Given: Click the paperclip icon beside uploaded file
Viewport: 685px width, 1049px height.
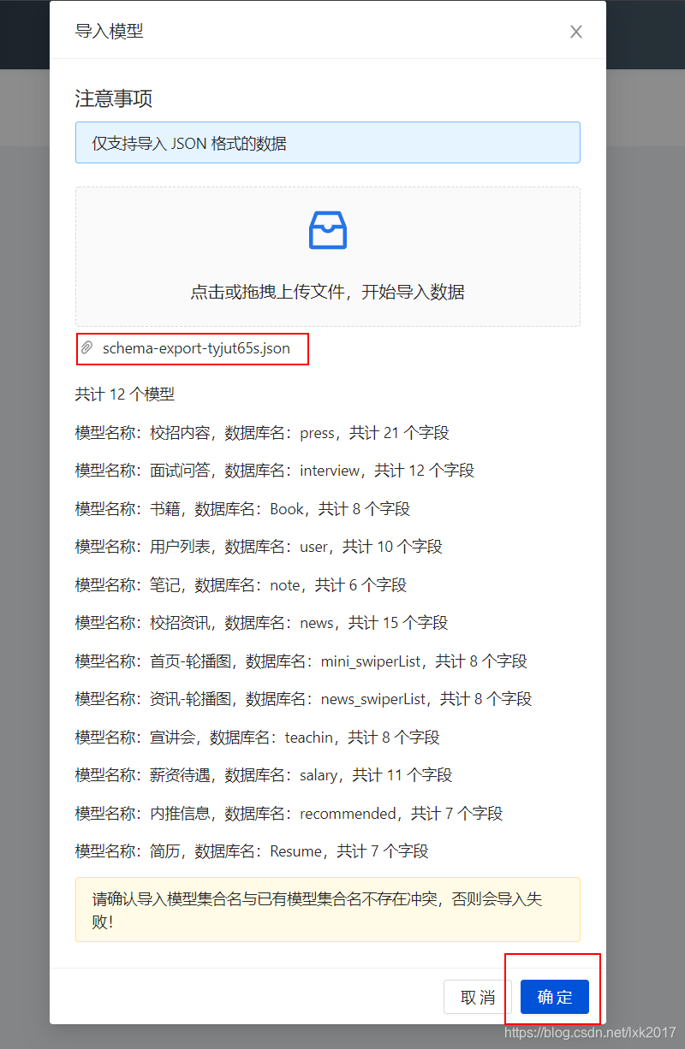Looking at the screenshot, I should click(86, 348).
